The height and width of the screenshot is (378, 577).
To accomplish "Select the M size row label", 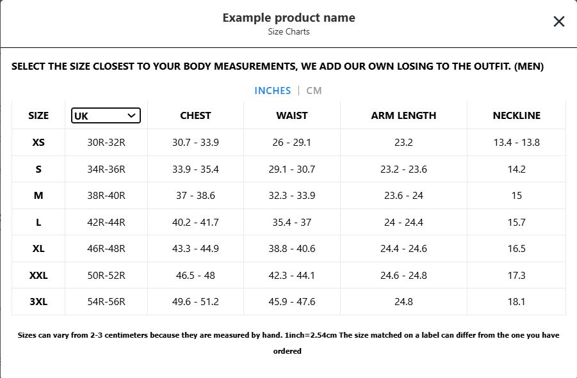I will (x=38, y=196).
